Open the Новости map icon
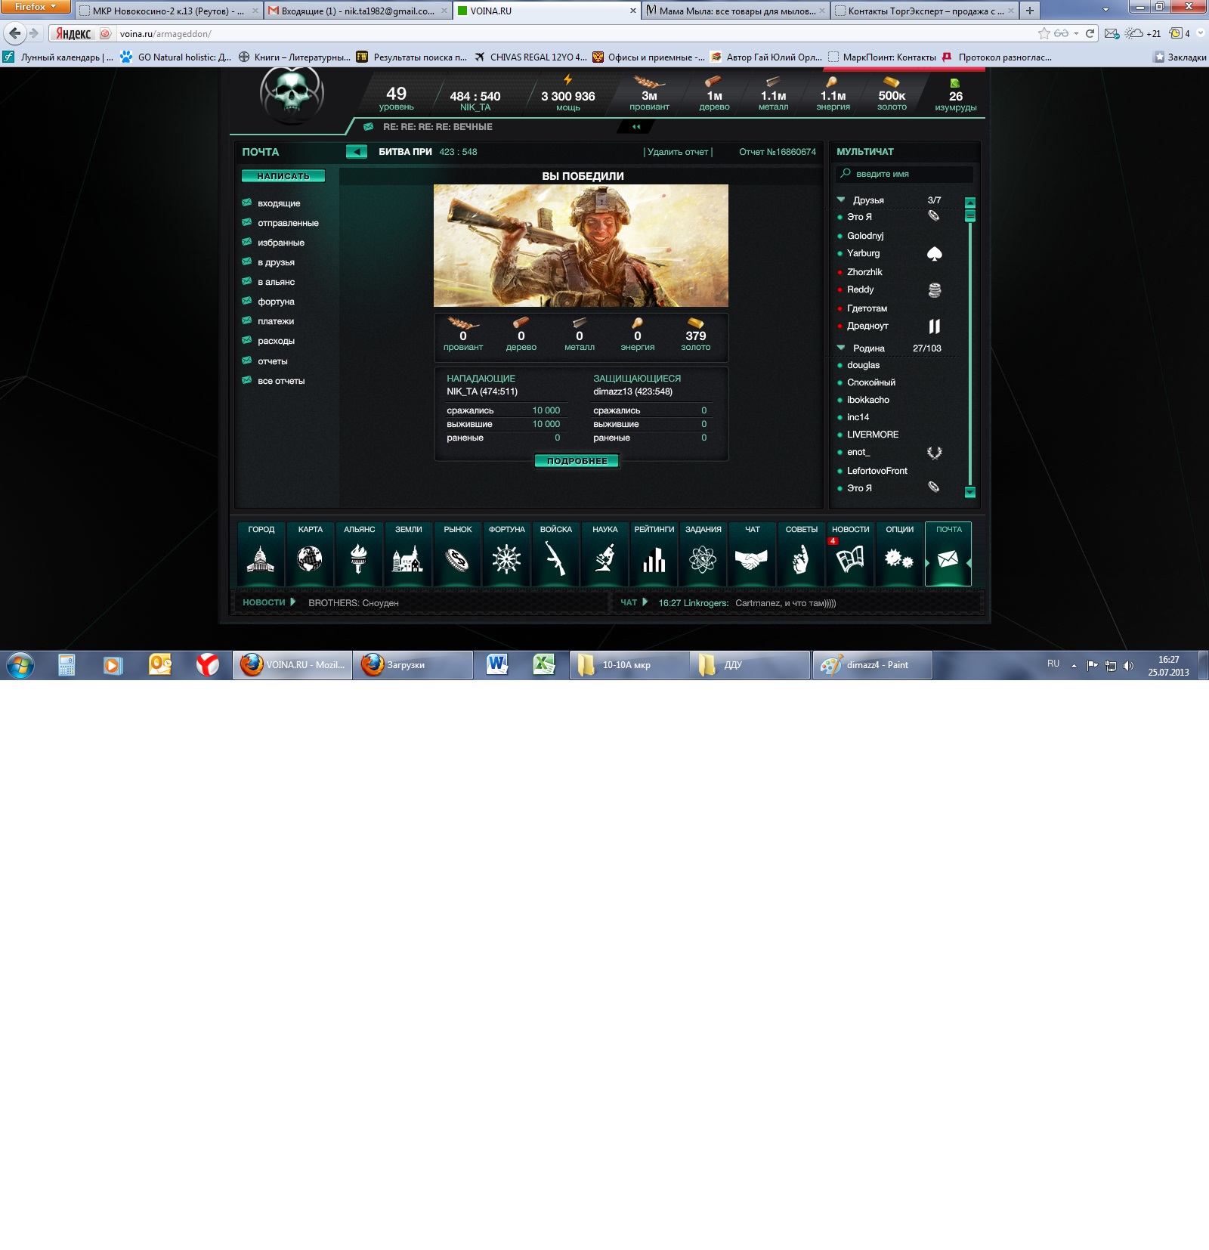Screen dimensions: 1209x1250 point(850,558)
